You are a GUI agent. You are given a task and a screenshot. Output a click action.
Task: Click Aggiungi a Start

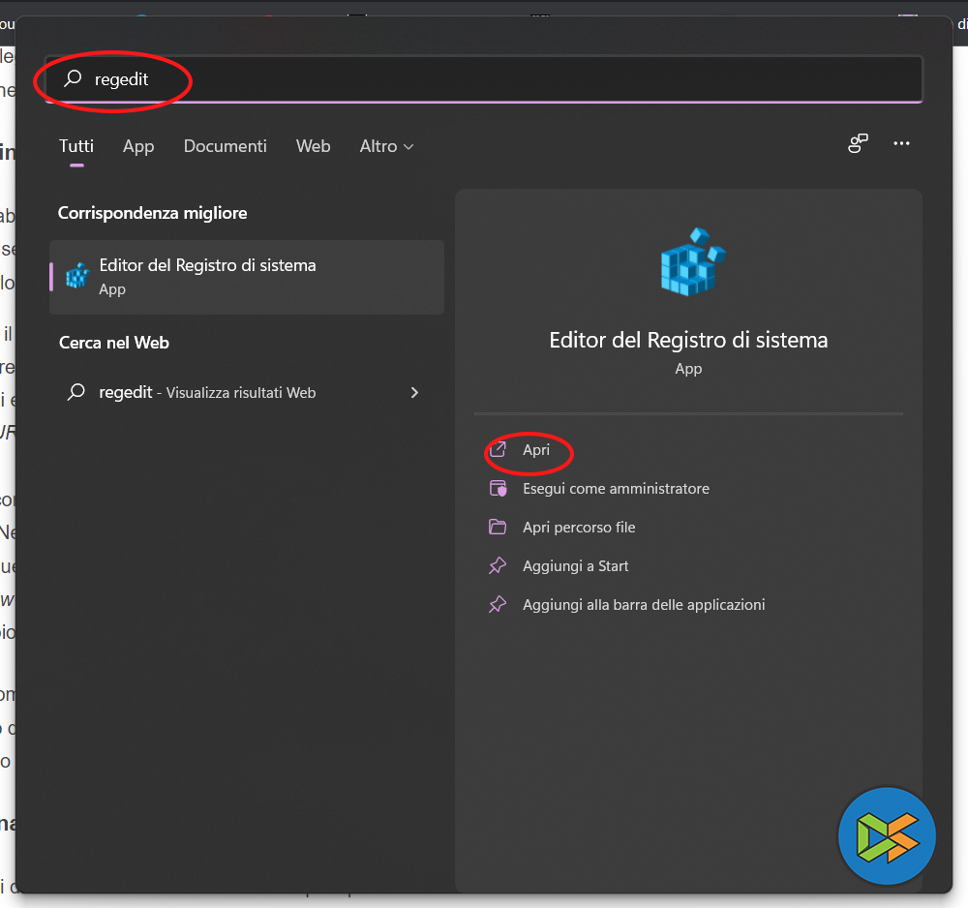(x=575, y=566)
